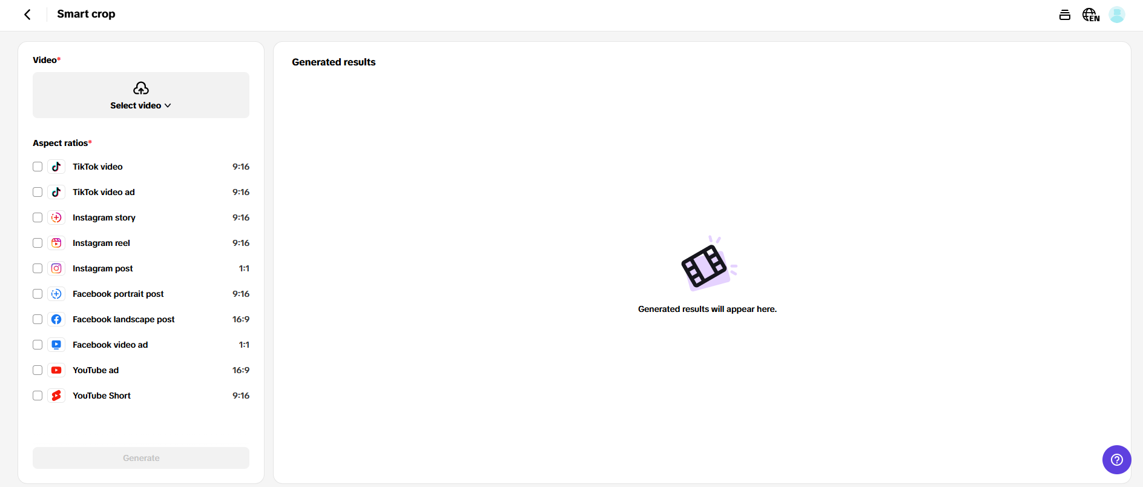
Task: Check the TikTok video ad checkbox
Action: [x=38, y=192]
